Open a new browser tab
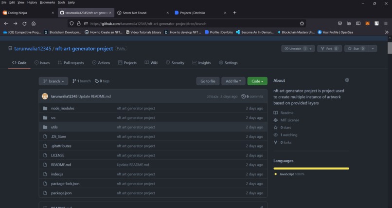Screen dimensions: 392x208 pos(234,13)
